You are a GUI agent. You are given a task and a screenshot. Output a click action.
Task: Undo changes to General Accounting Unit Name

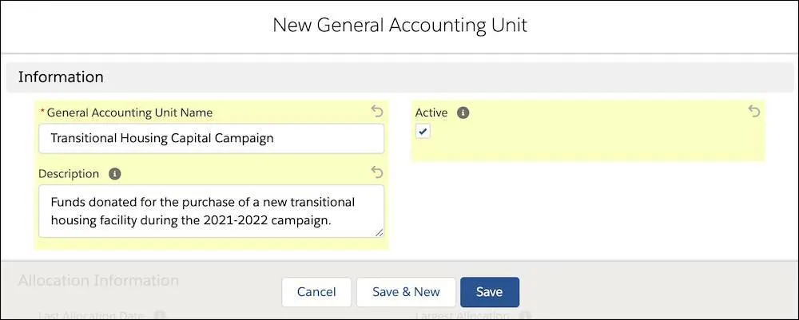(378, 112)
